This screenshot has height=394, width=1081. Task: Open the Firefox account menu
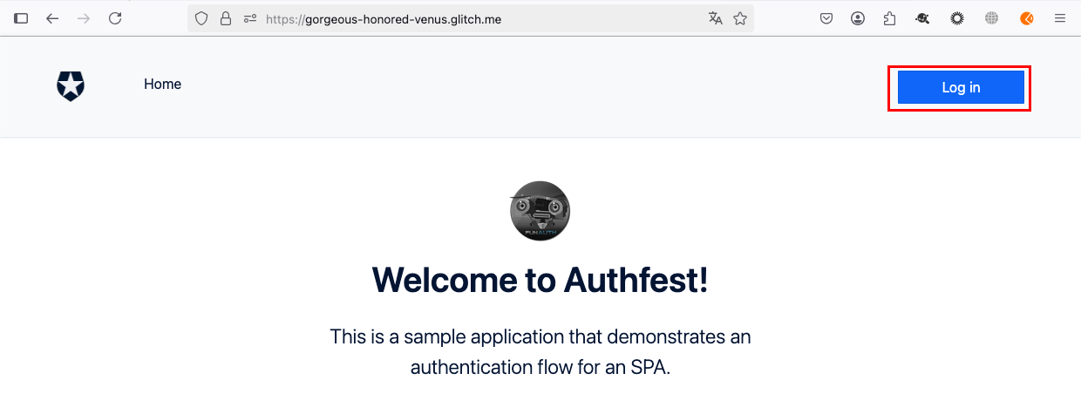point(859,18)
